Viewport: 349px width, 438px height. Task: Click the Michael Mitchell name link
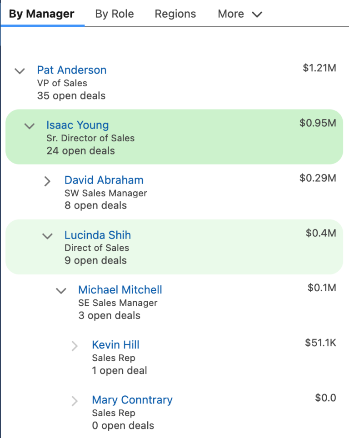[120, 290]
